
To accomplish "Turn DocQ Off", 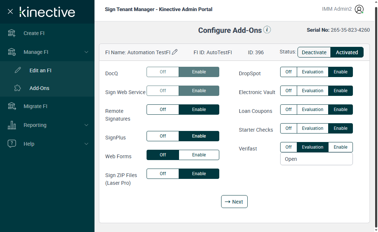I will click(x=163, y=72).
